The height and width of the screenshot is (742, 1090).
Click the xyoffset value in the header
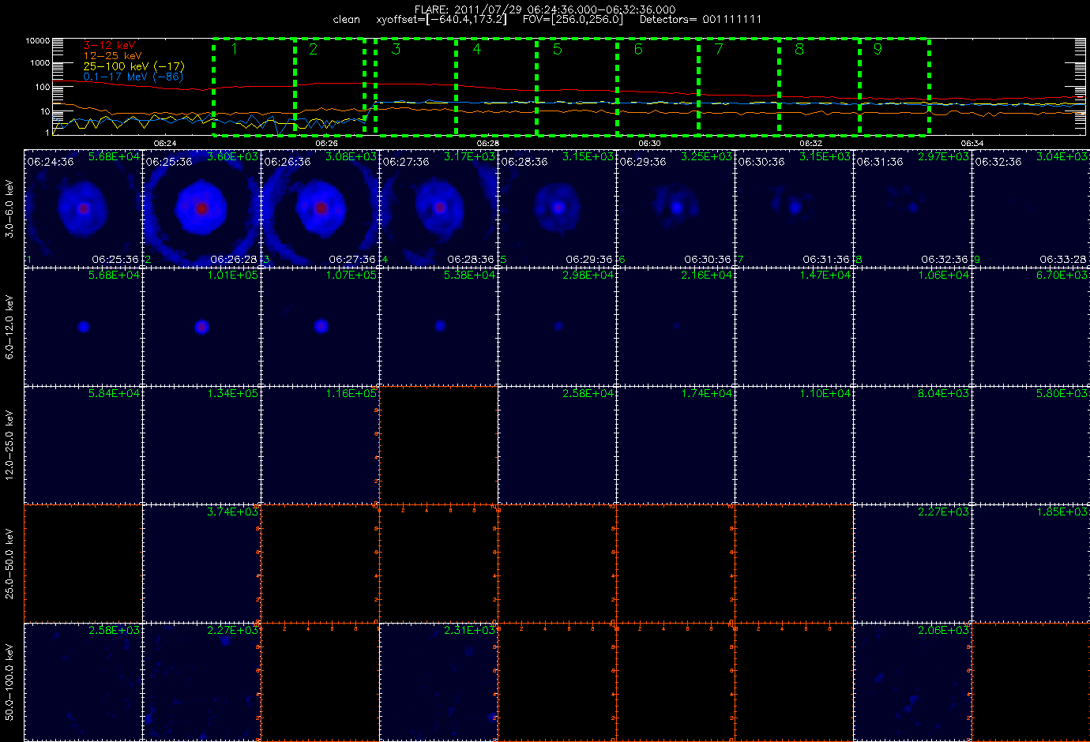[442, 19]
